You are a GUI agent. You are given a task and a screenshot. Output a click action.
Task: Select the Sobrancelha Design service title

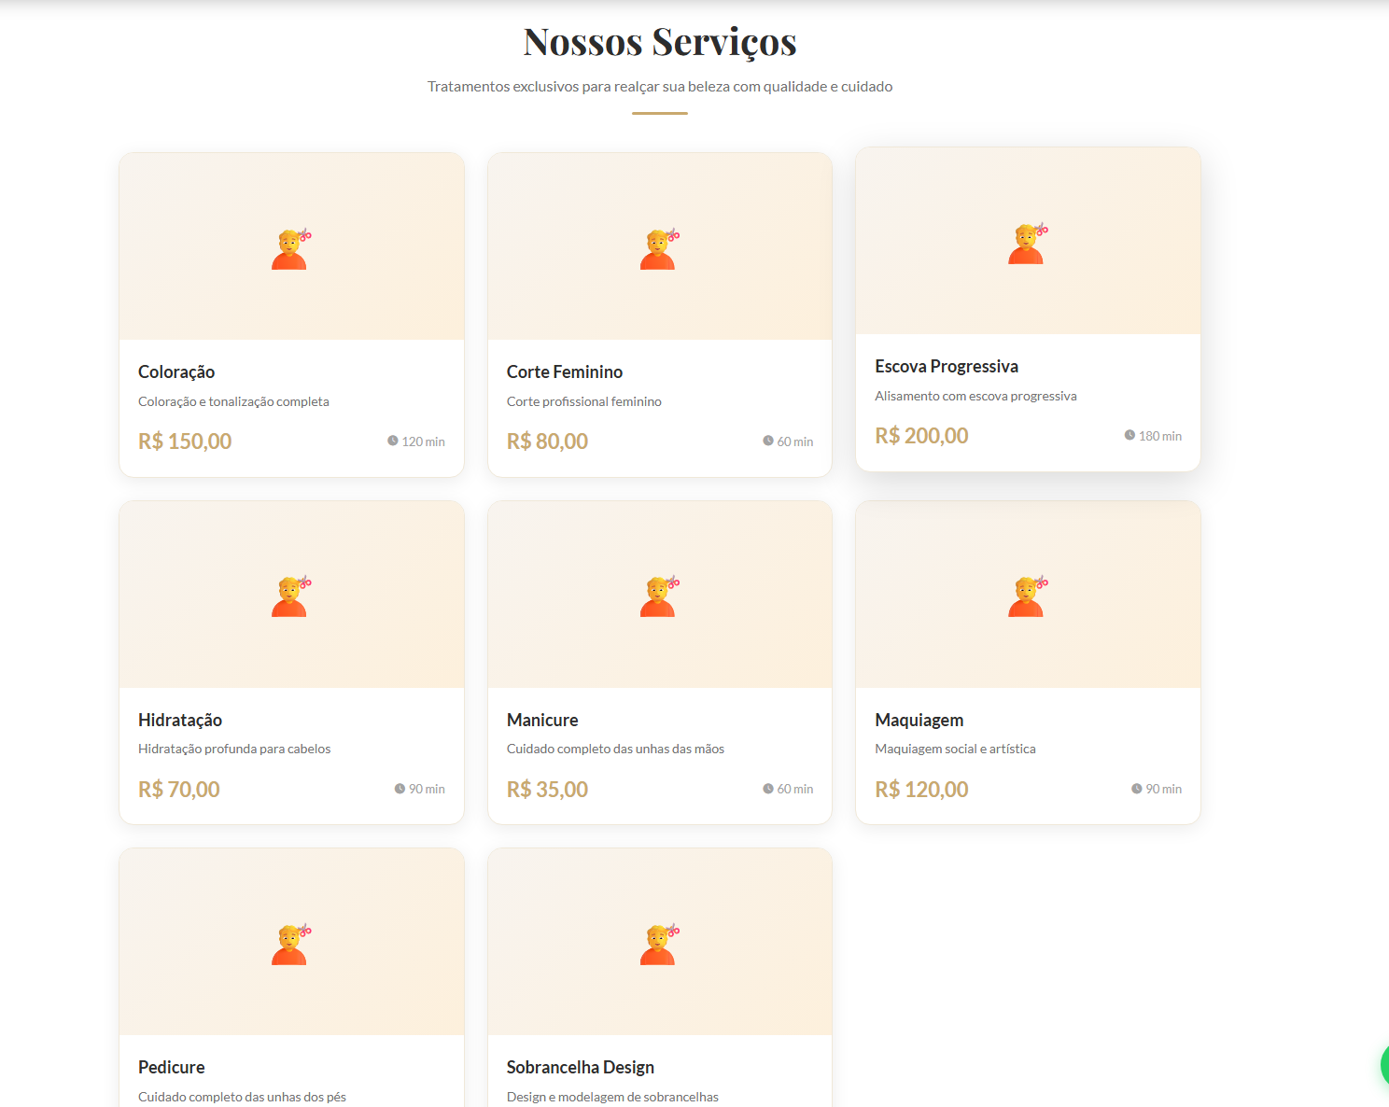click(581, 1068)
